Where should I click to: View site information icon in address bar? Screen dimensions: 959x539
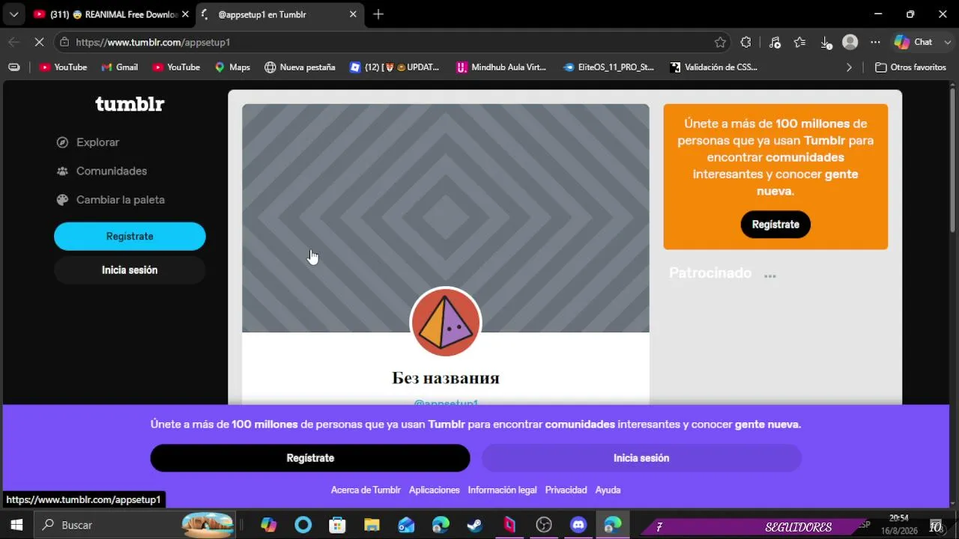point(65,42)
